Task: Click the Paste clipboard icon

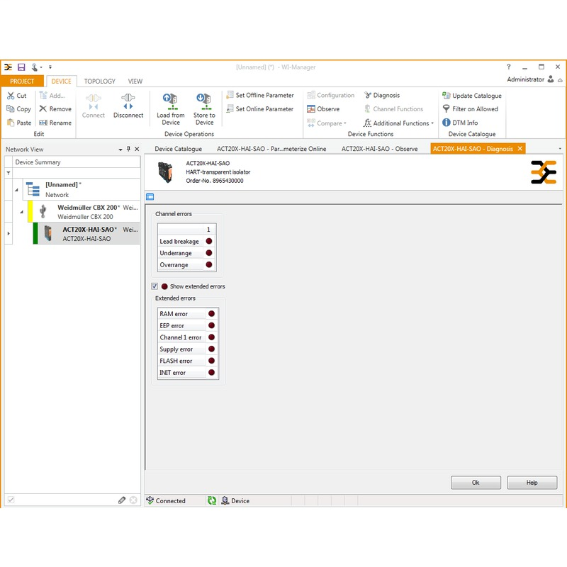Action: [11, 123]
